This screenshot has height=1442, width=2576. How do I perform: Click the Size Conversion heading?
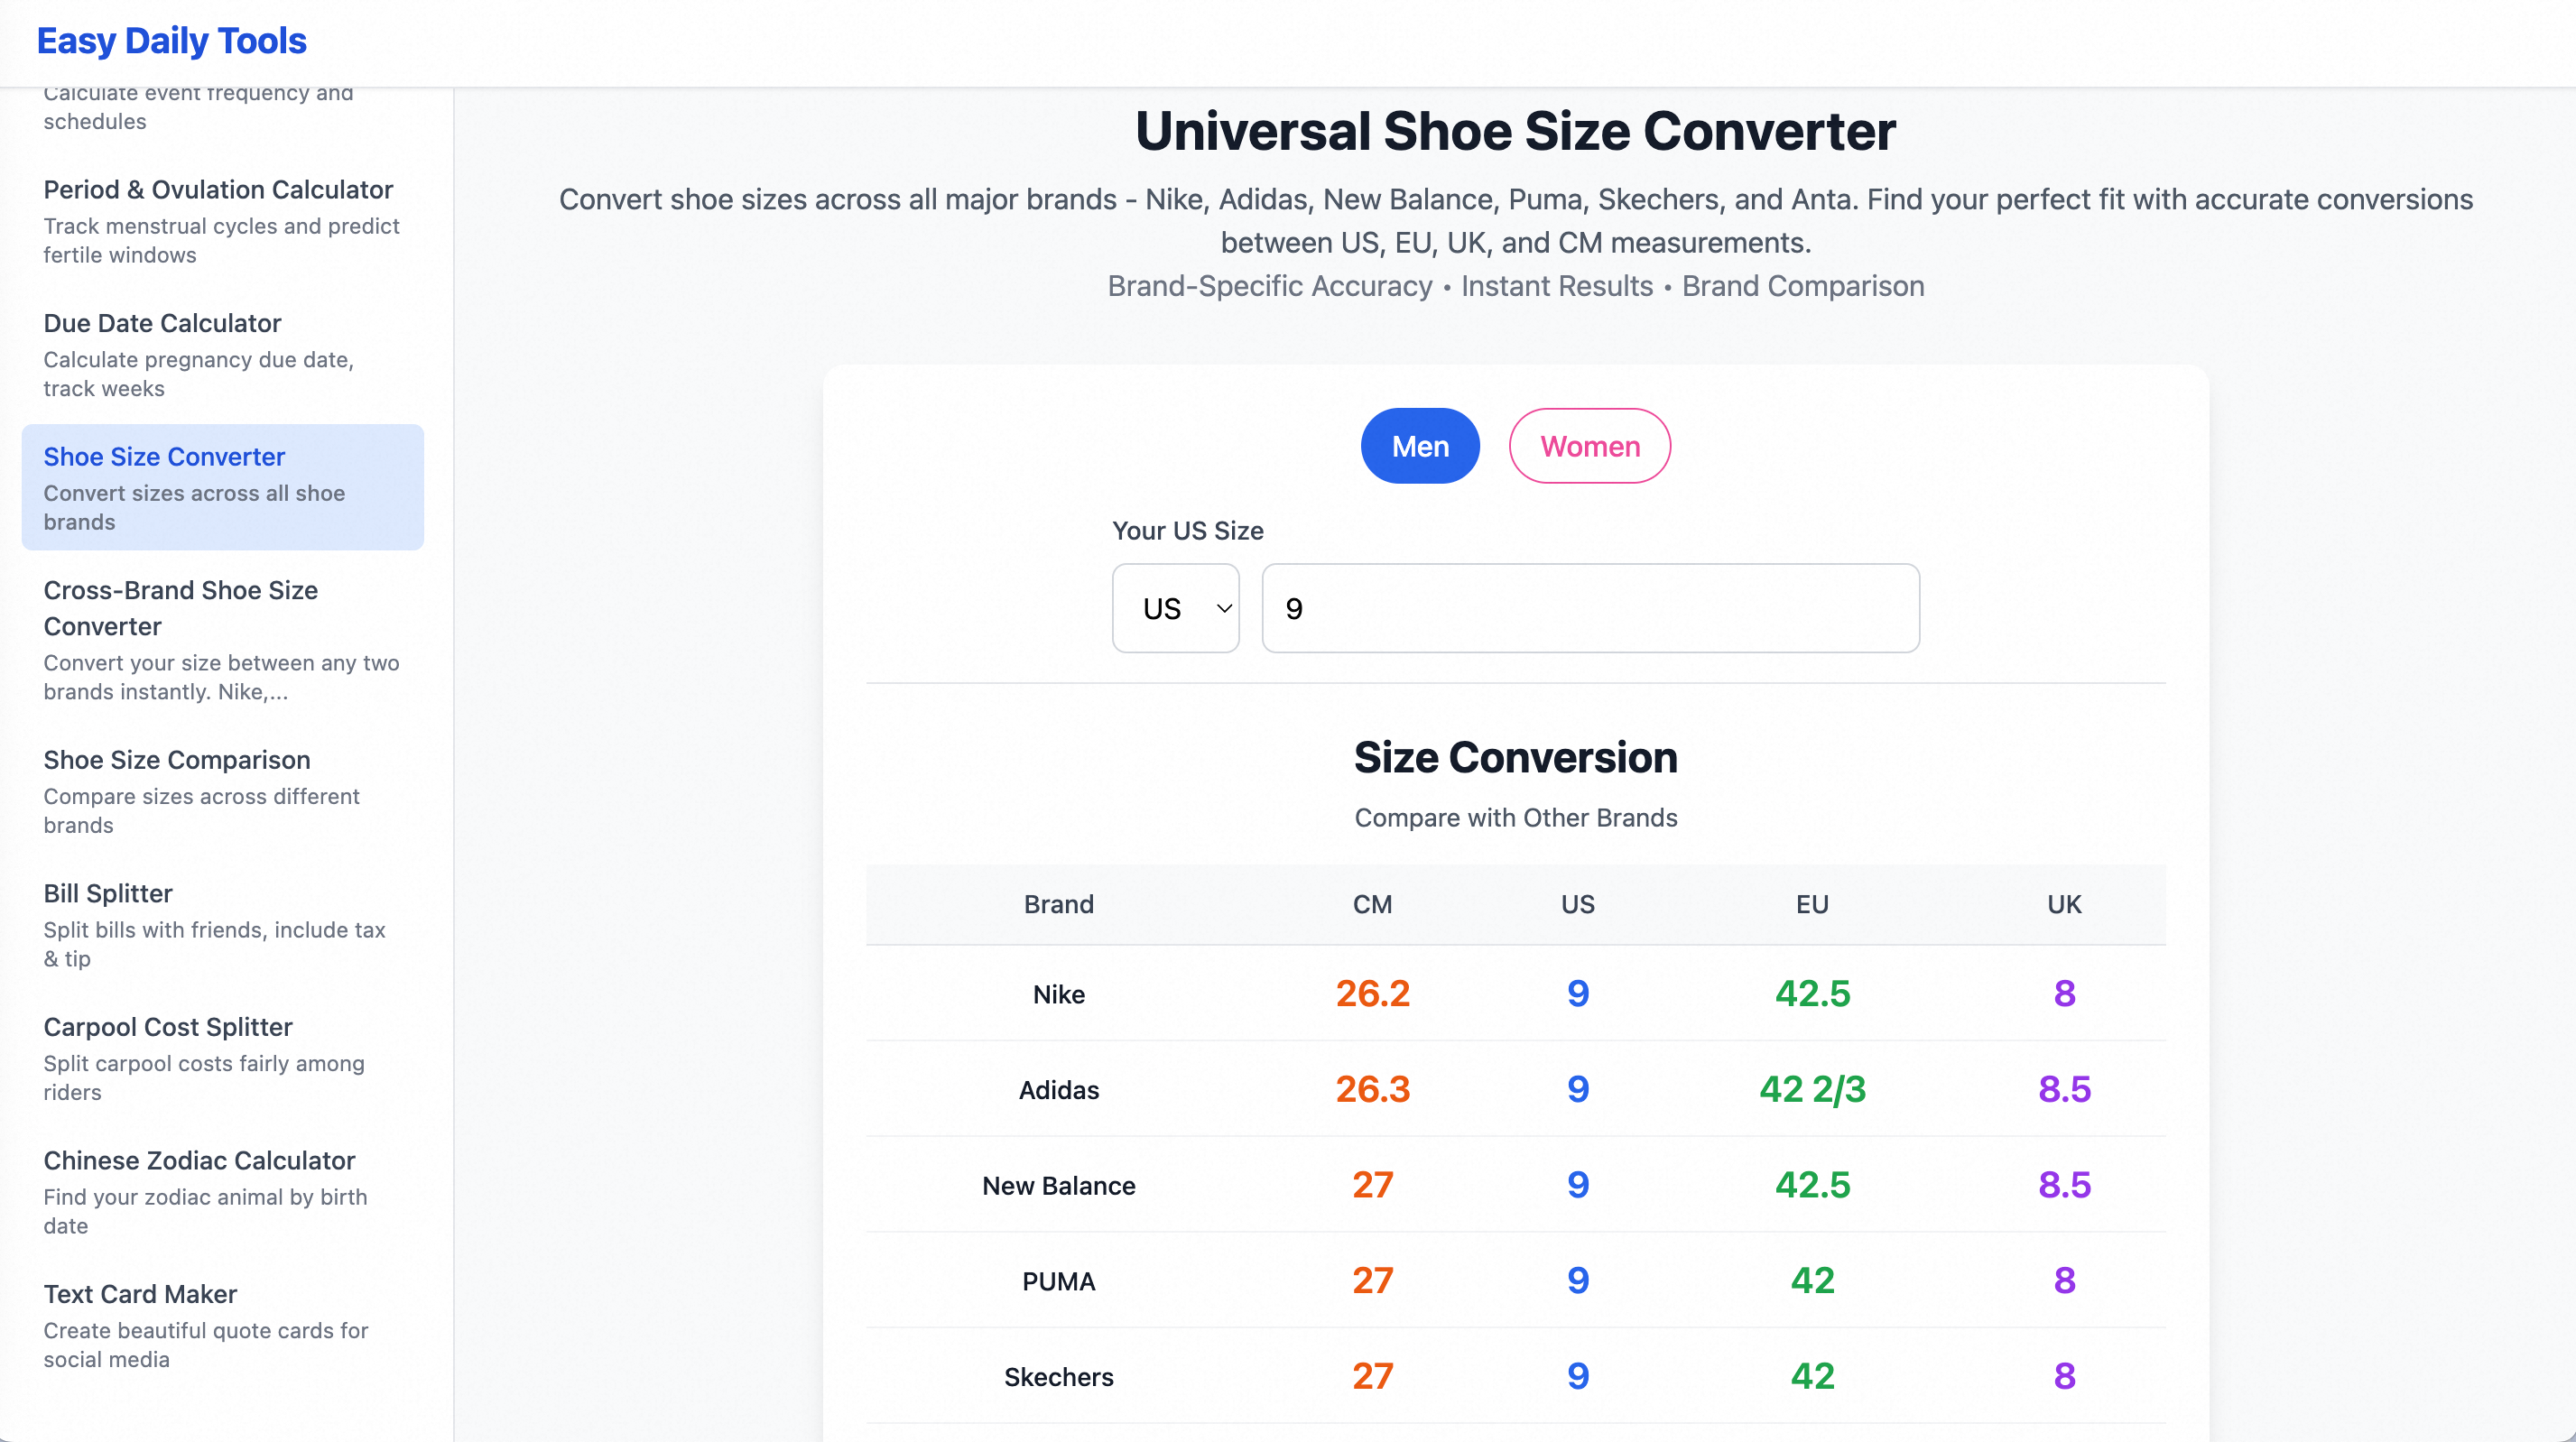(x=1515, y=758)
